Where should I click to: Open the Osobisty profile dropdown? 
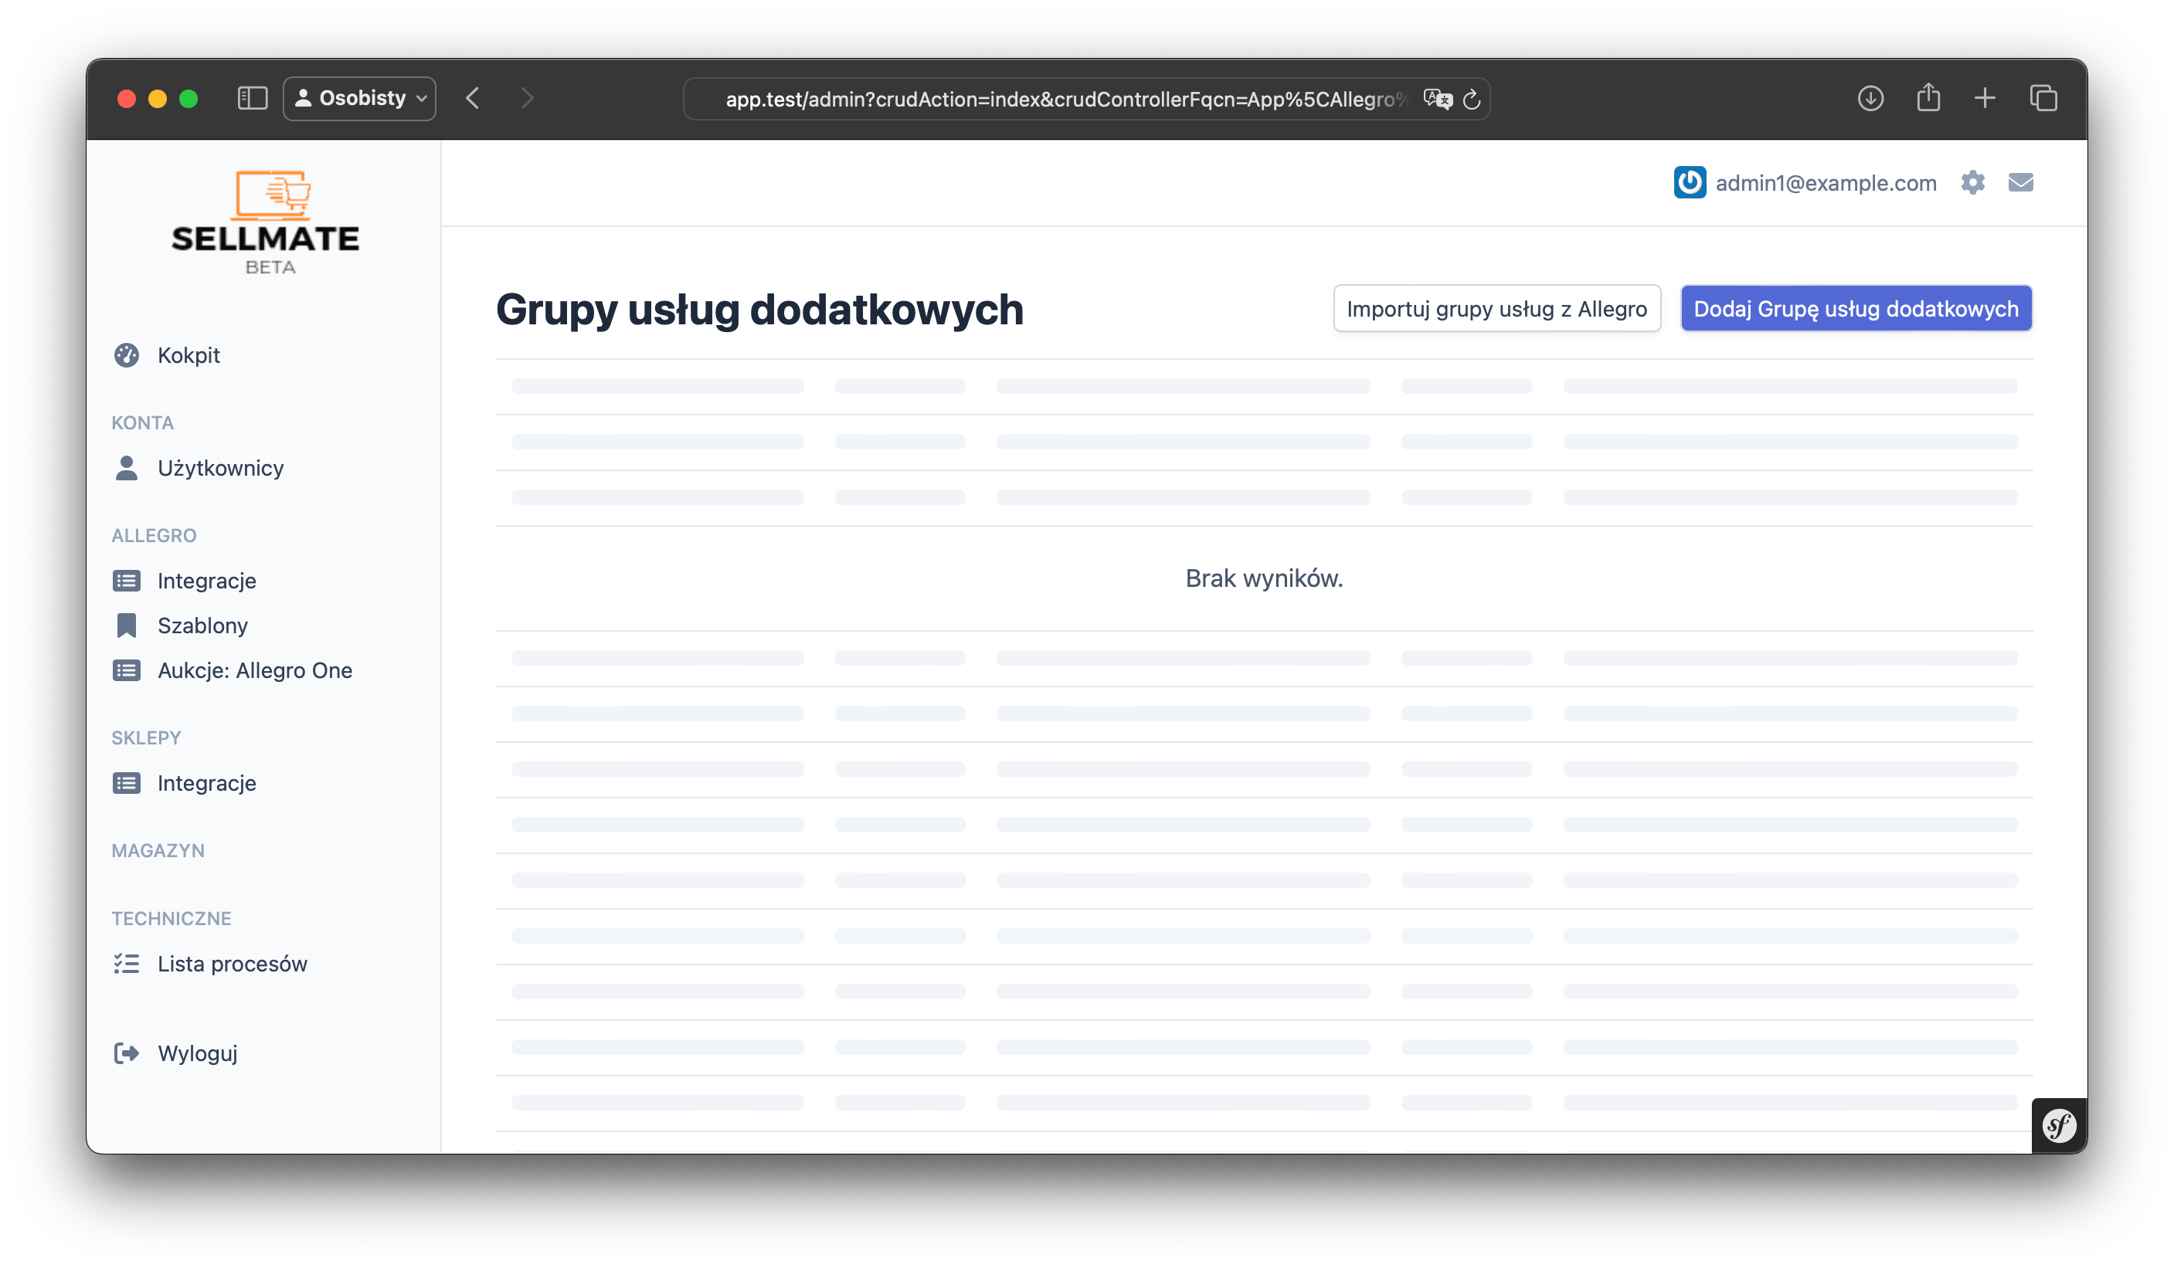[360, 98]
